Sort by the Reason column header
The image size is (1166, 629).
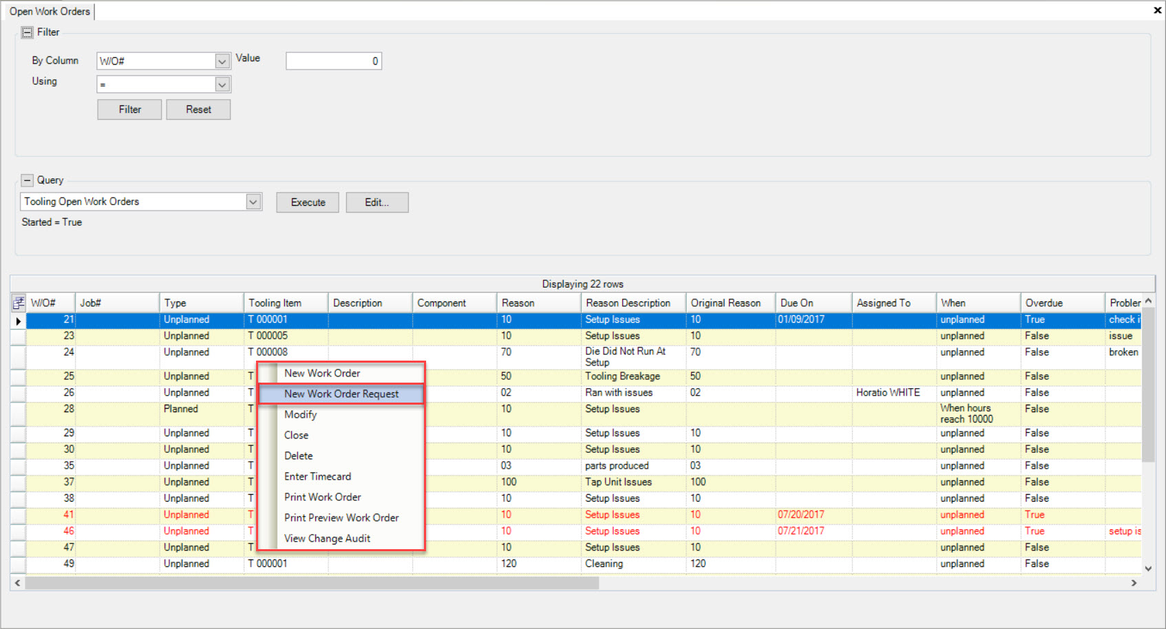point(539,303)
